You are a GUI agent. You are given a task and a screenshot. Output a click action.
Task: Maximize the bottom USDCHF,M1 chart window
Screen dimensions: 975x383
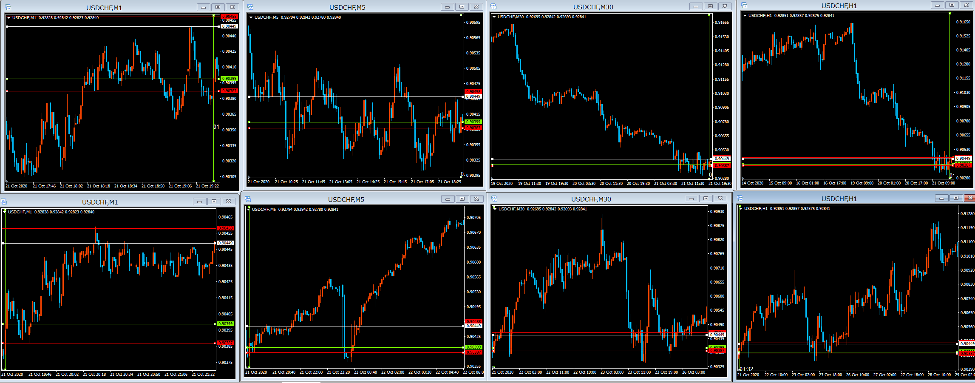click(214, 201)
